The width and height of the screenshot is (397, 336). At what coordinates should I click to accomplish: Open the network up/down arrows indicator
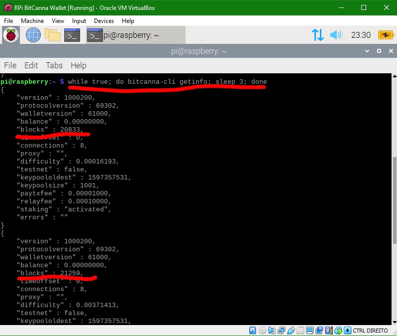pyautogui.click(x=318, y=35)
